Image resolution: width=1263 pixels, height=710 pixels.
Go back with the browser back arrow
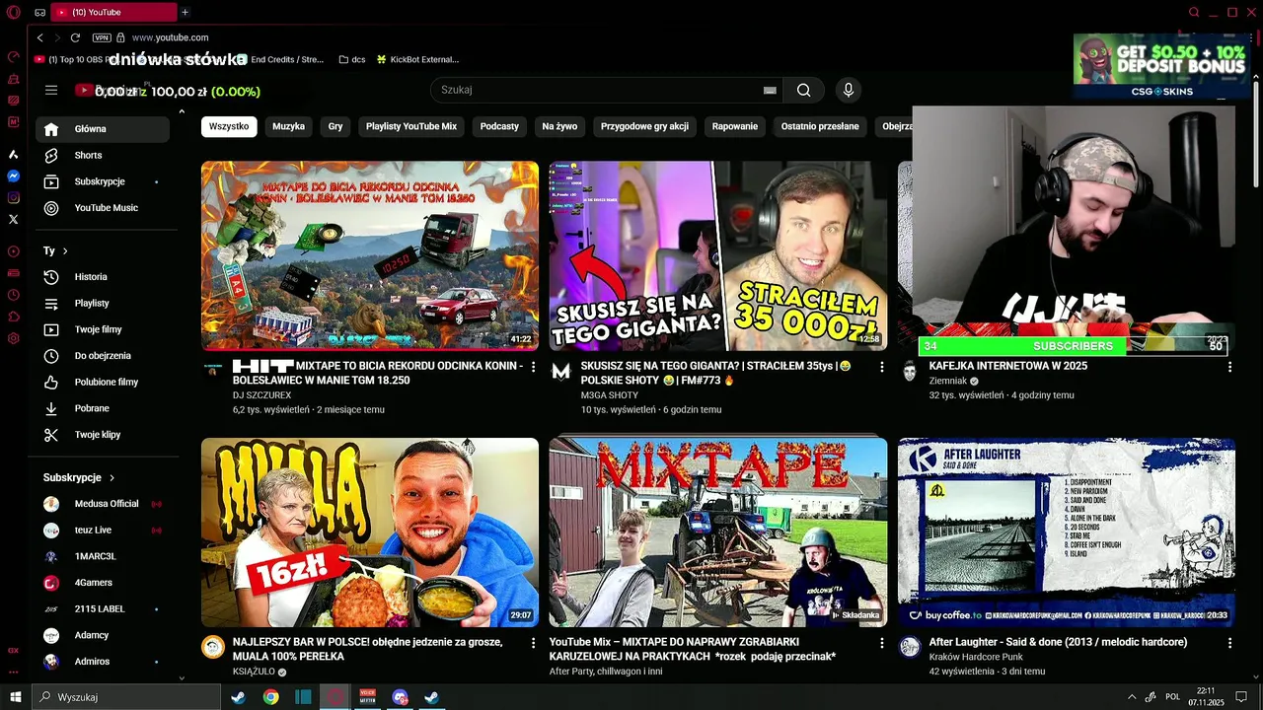[x=39, y=37]
